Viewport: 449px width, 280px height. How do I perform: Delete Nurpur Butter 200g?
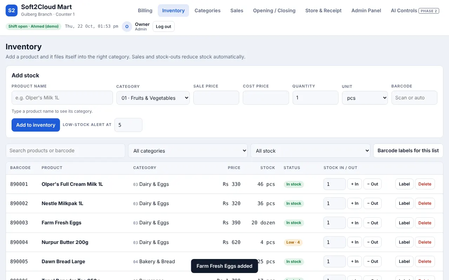pos(425,242)
